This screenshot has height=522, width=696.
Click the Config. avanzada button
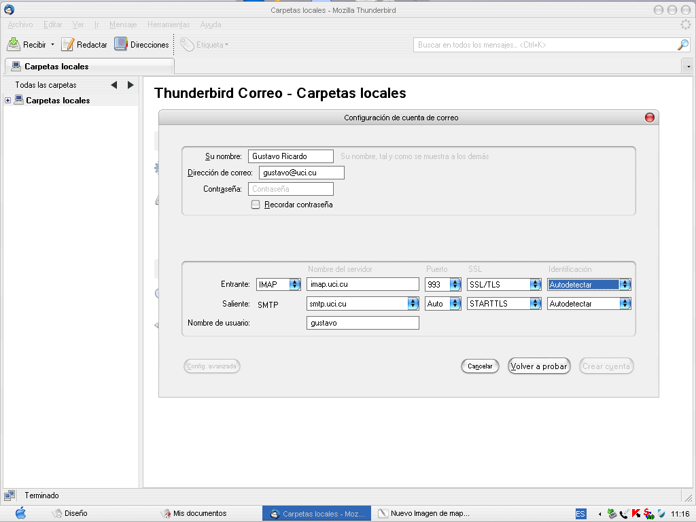pos(212,366)
